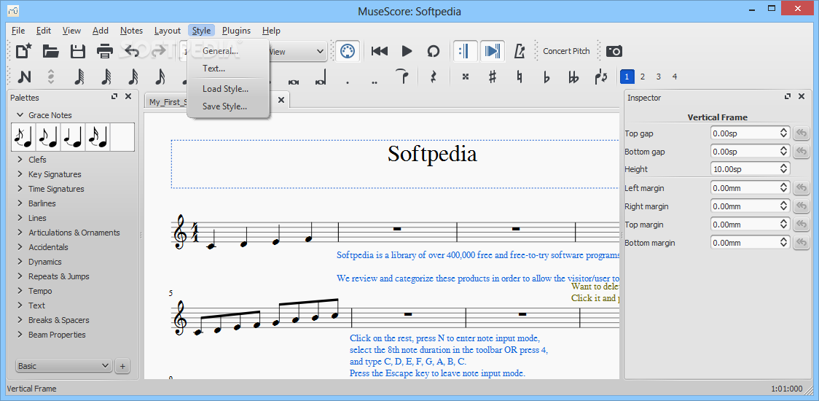The width and height of the screenshot is (819, 401).
Task: Select voice 2
Action: click(643, 77)
